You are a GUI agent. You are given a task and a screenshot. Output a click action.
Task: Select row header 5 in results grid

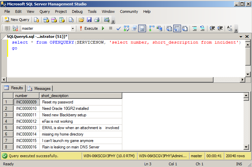pyautogui.click(x=8, y=128)
